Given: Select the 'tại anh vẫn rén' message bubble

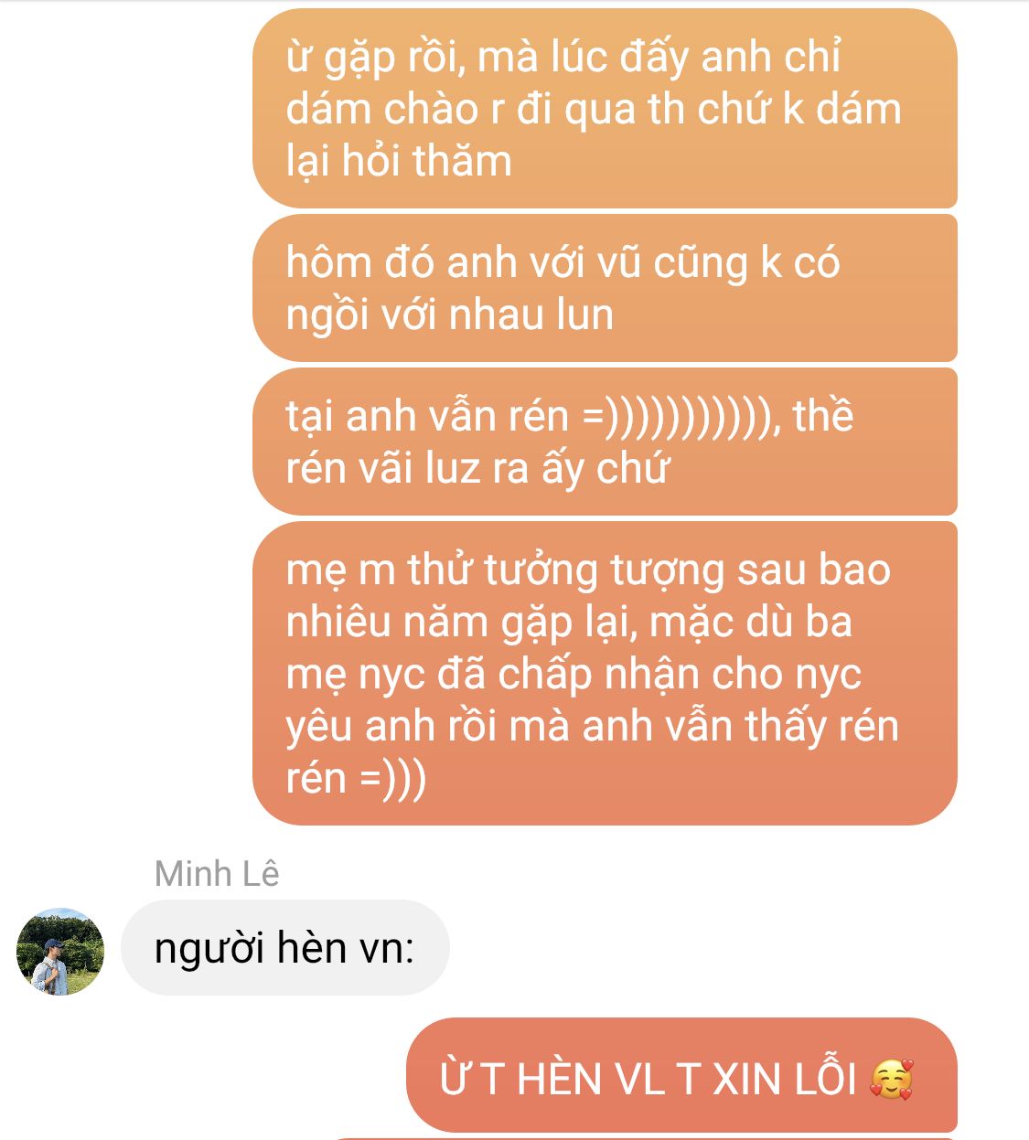Looking at the screenshot, I should click(x=605, y=442).
